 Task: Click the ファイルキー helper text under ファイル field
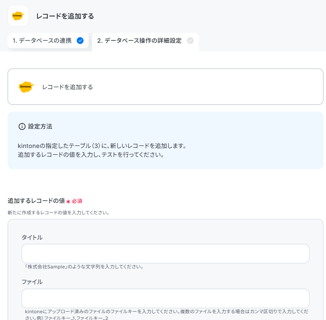[166, 315]
